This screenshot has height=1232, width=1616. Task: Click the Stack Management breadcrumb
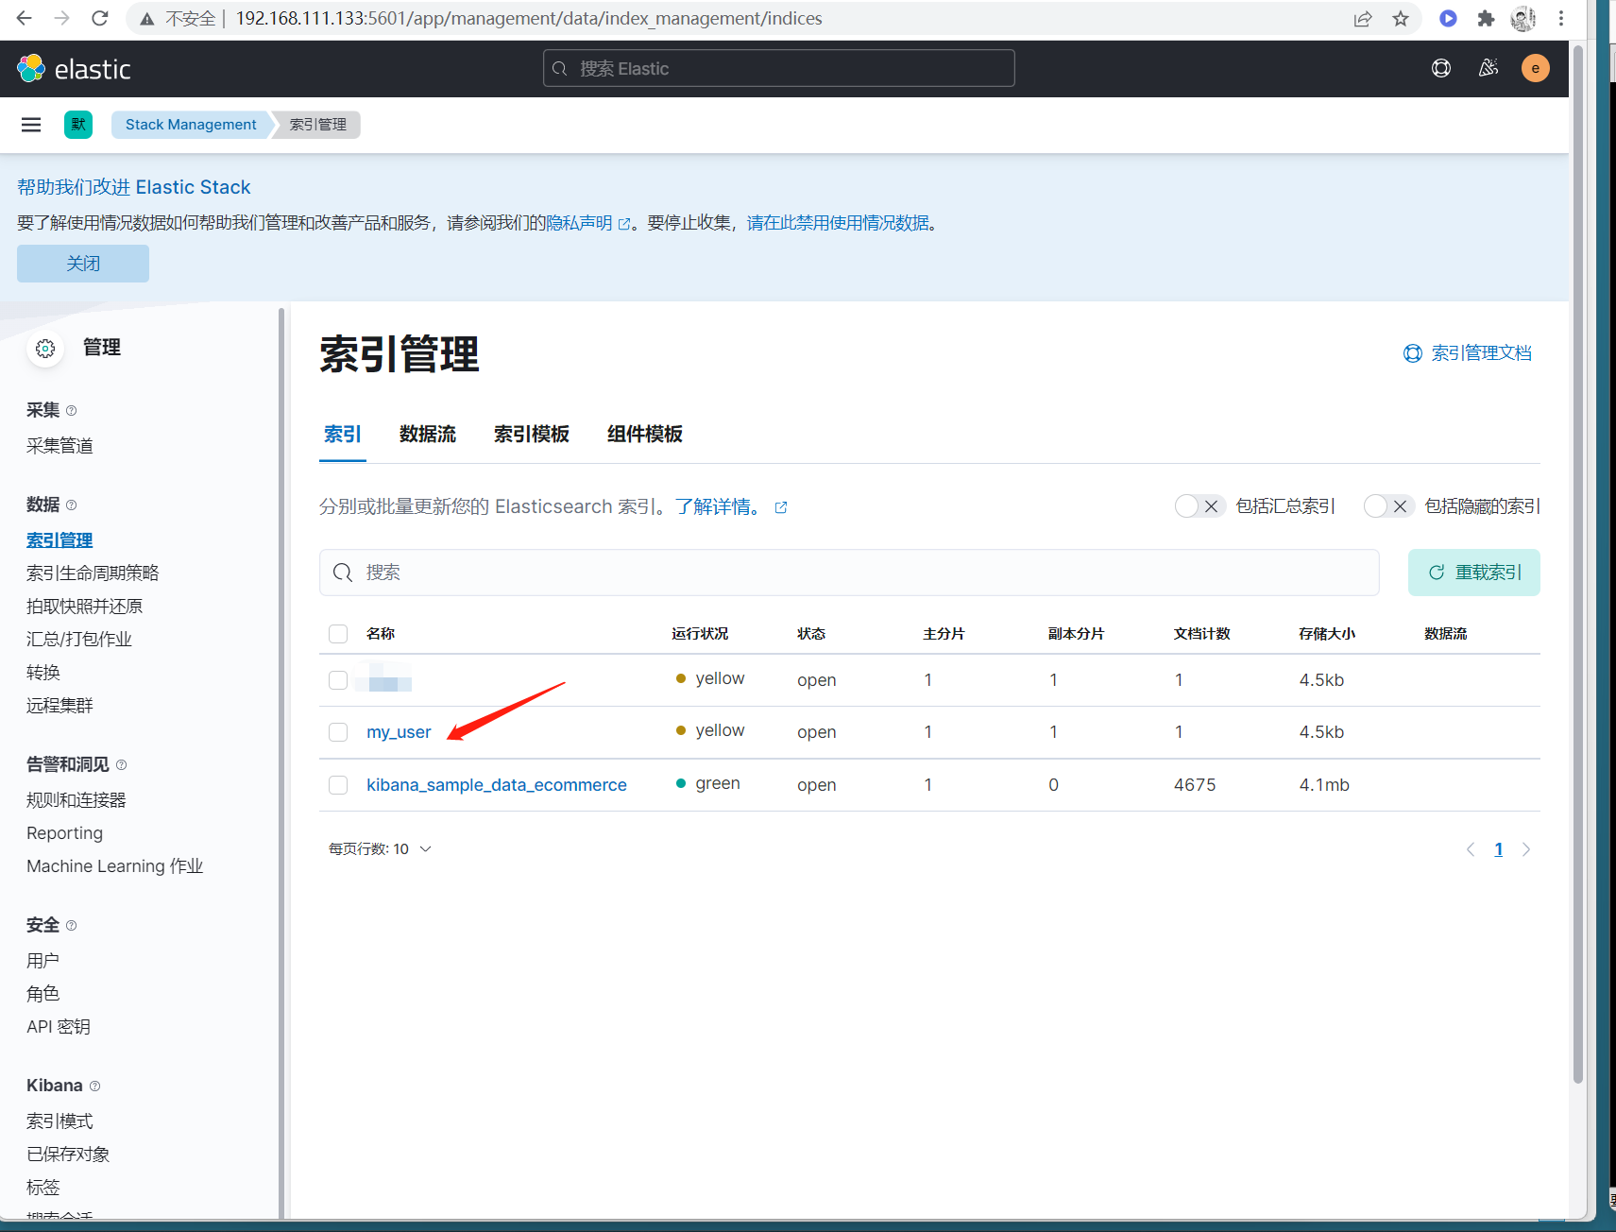(x=191, y=125)
